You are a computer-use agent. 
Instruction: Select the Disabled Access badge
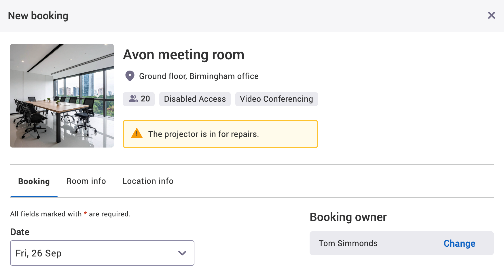pyautogui.click(x=195, y=99)
